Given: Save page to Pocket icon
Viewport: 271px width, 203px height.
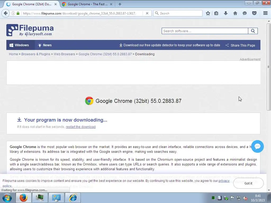Looking at the screenshot, I should (x=254, y=13).
